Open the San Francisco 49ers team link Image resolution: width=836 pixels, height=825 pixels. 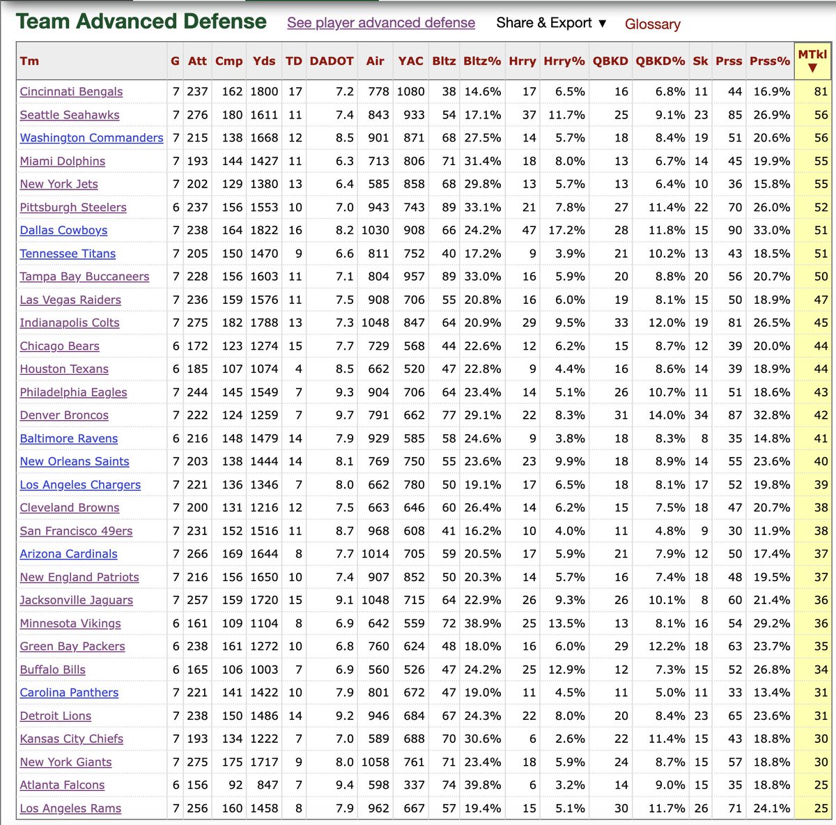tap(76, 531)
